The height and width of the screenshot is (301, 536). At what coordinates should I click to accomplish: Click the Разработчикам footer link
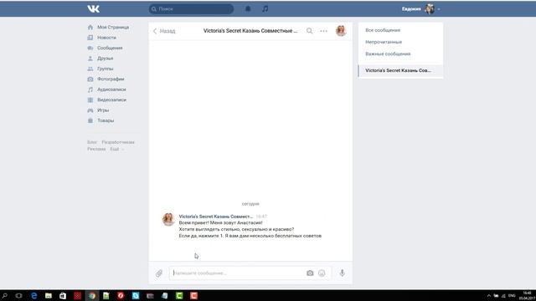pos(118,142)
